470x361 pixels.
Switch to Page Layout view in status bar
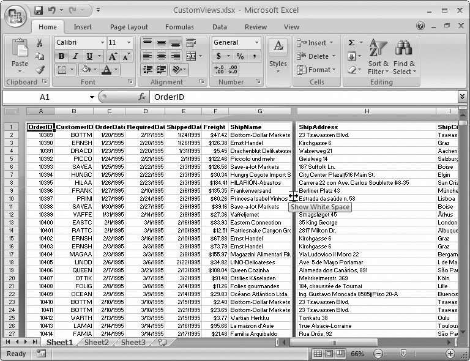330,354
